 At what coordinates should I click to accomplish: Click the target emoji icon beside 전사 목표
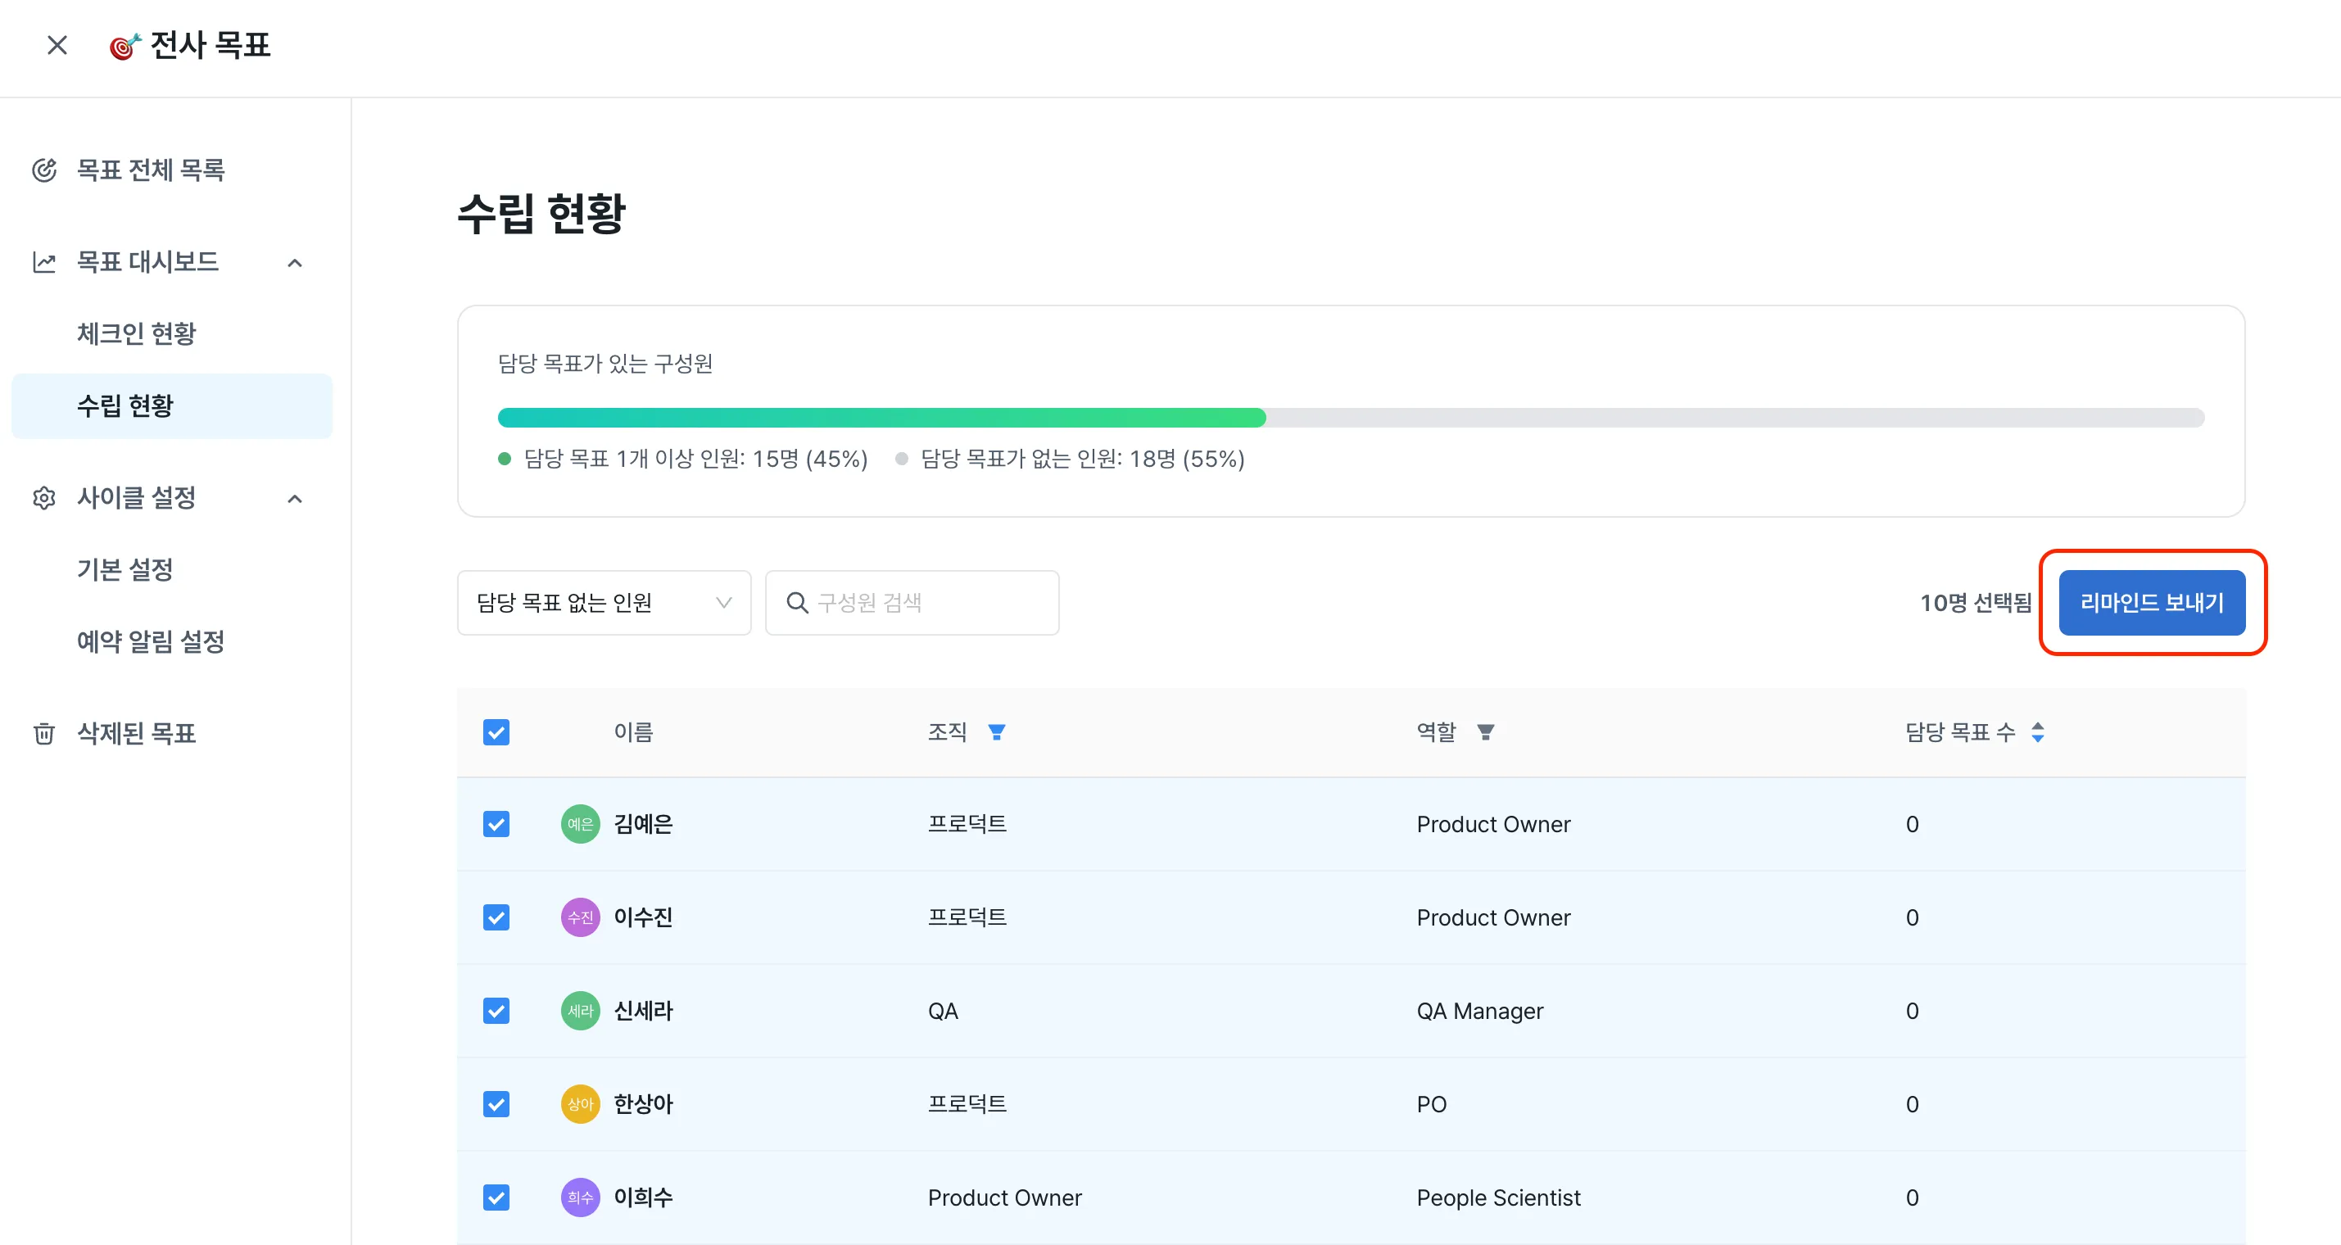click(x=125, y=45)
